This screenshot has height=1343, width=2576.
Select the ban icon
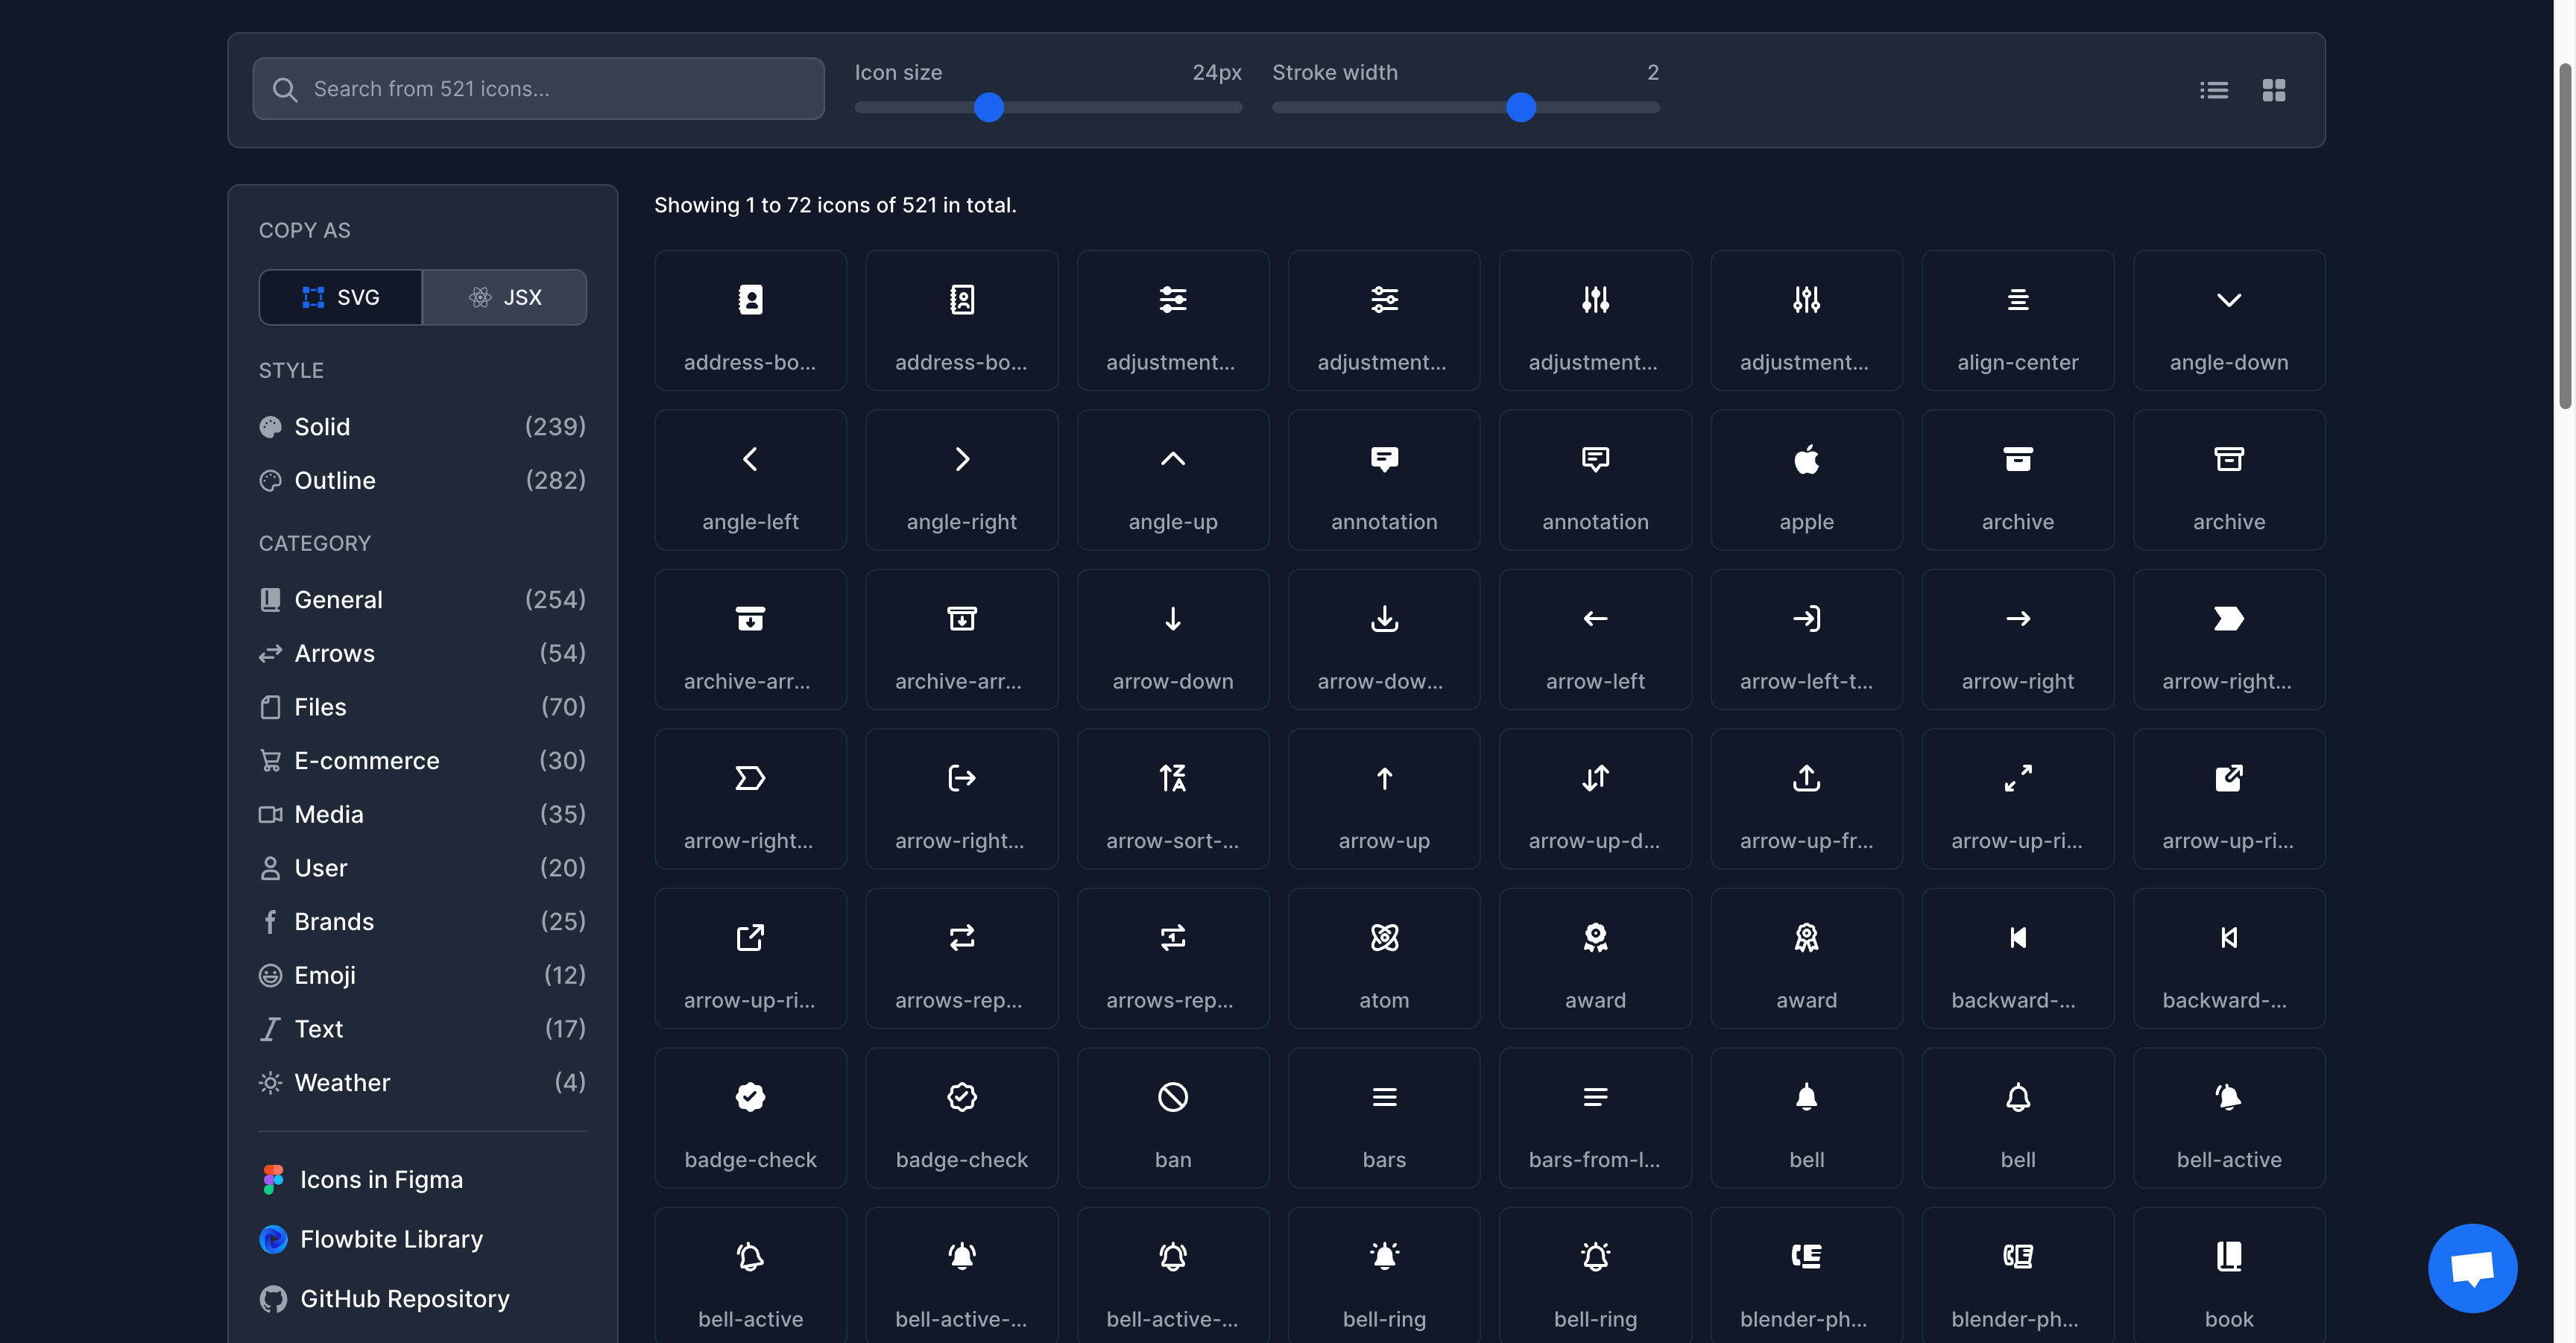(x=1173, y=1118)
